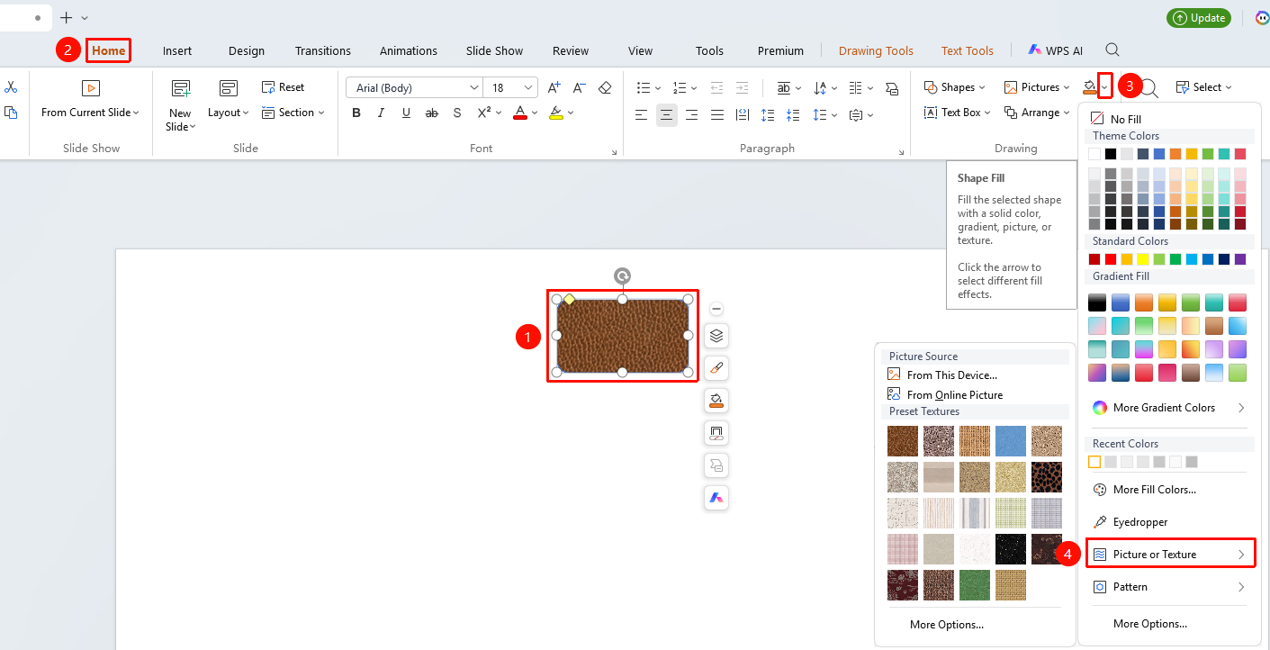Open the Drawing Tools tab
Viewport: 1270px width, 650px height.
pos(876,50)
